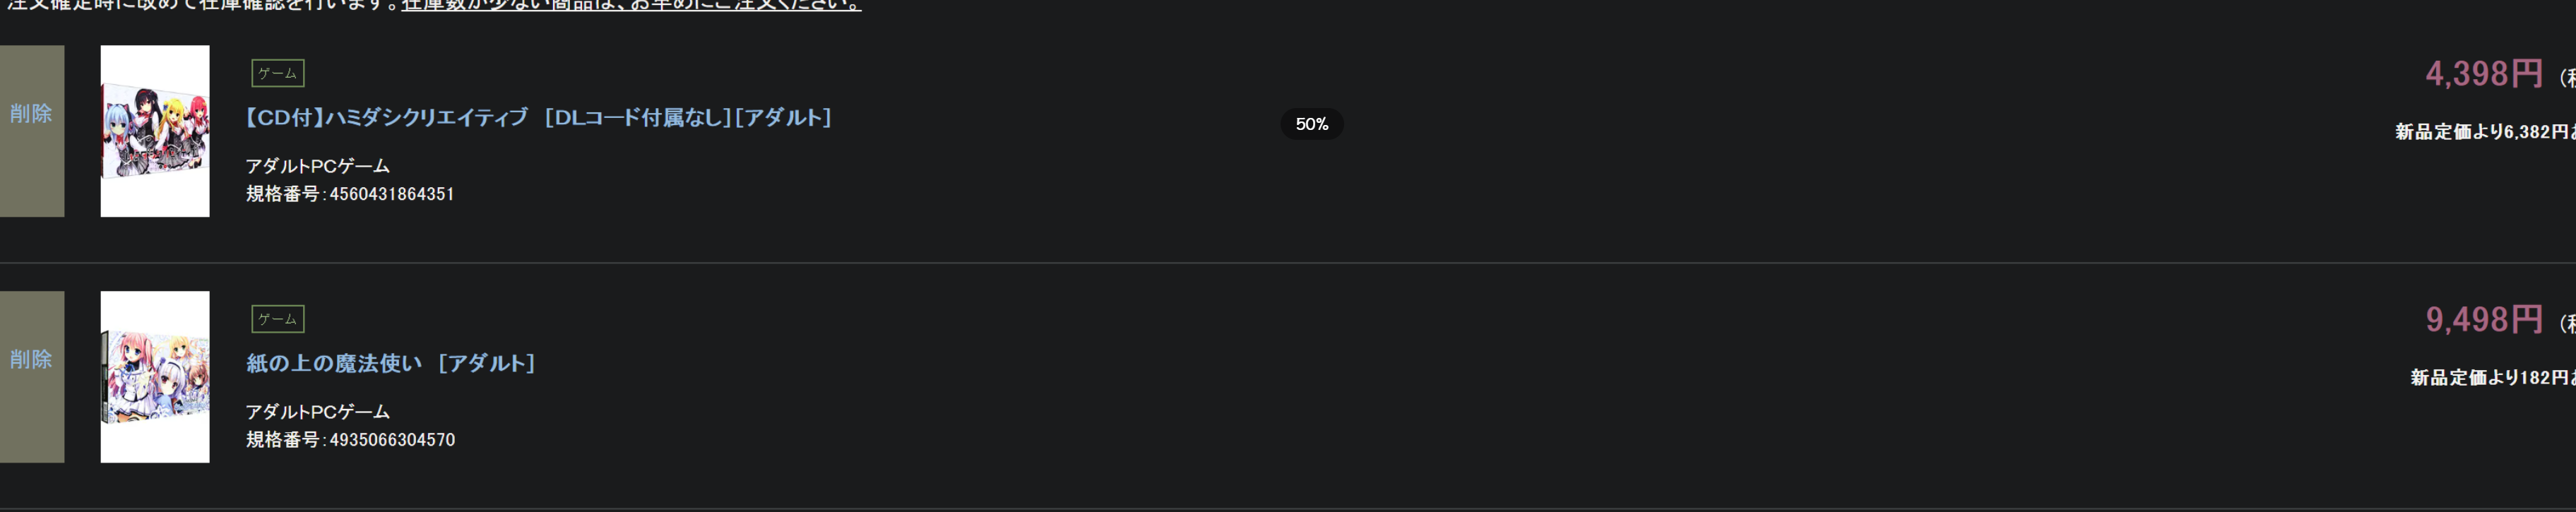Click the tax note beside 4,398円
Image resolution: width=2576 pixels, height=512 pixels.
tap(2566, 78)
